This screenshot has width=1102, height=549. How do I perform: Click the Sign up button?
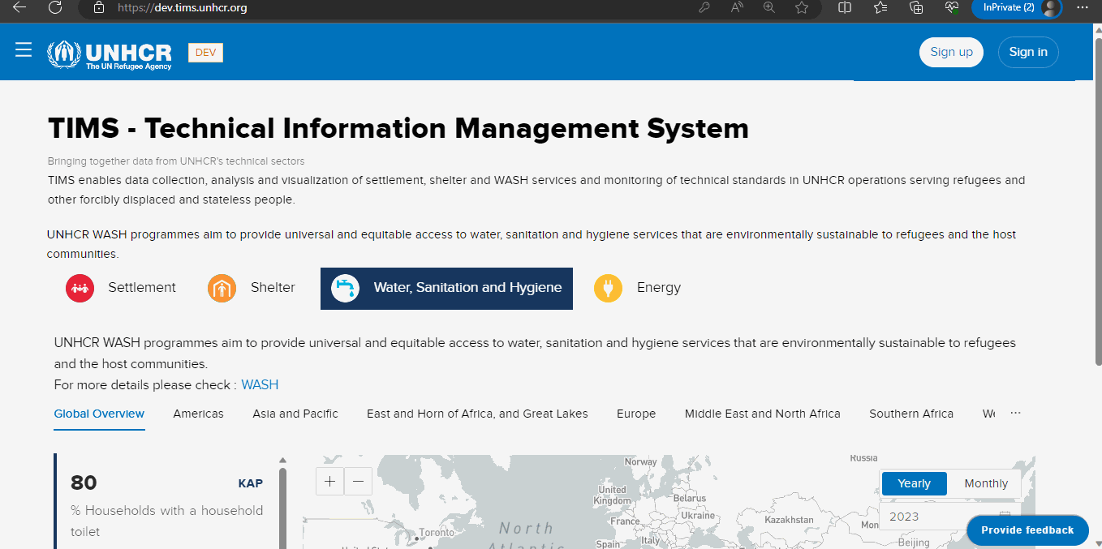point(951,52)
